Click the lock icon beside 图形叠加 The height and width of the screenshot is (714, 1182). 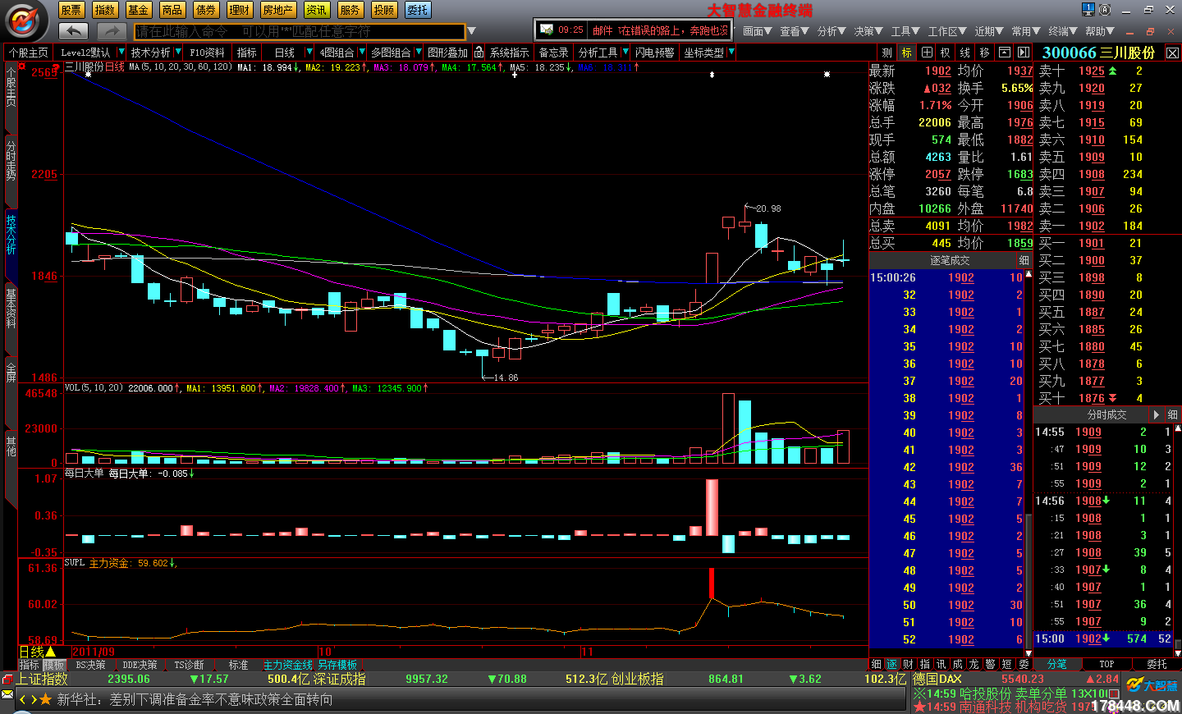[x=479, y=52]
